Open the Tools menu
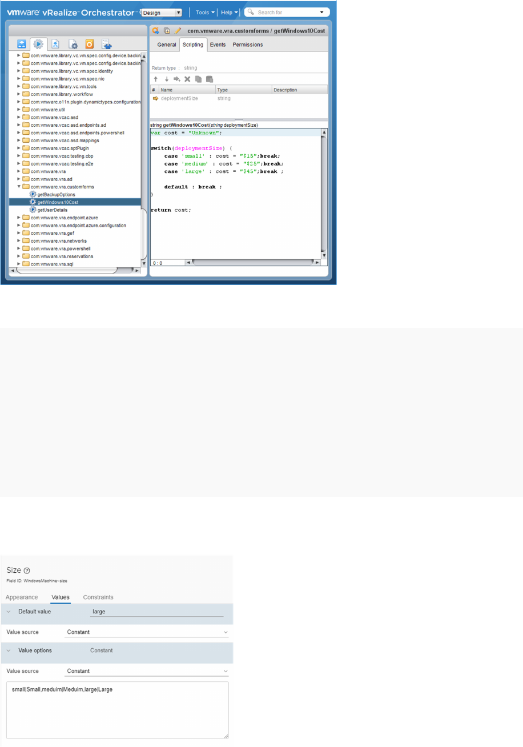 [205, 12]
